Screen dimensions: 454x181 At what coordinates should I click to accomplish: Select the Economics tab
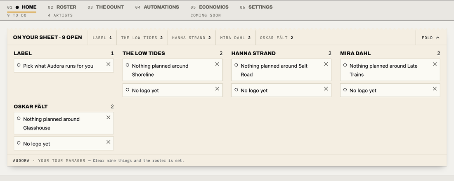(209, 7)
